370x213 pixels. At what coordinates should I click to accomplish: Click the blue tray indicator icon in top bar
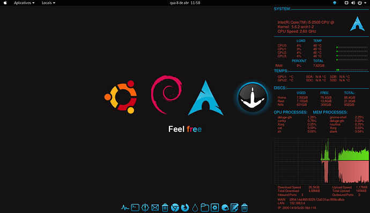tap(335, 3)
